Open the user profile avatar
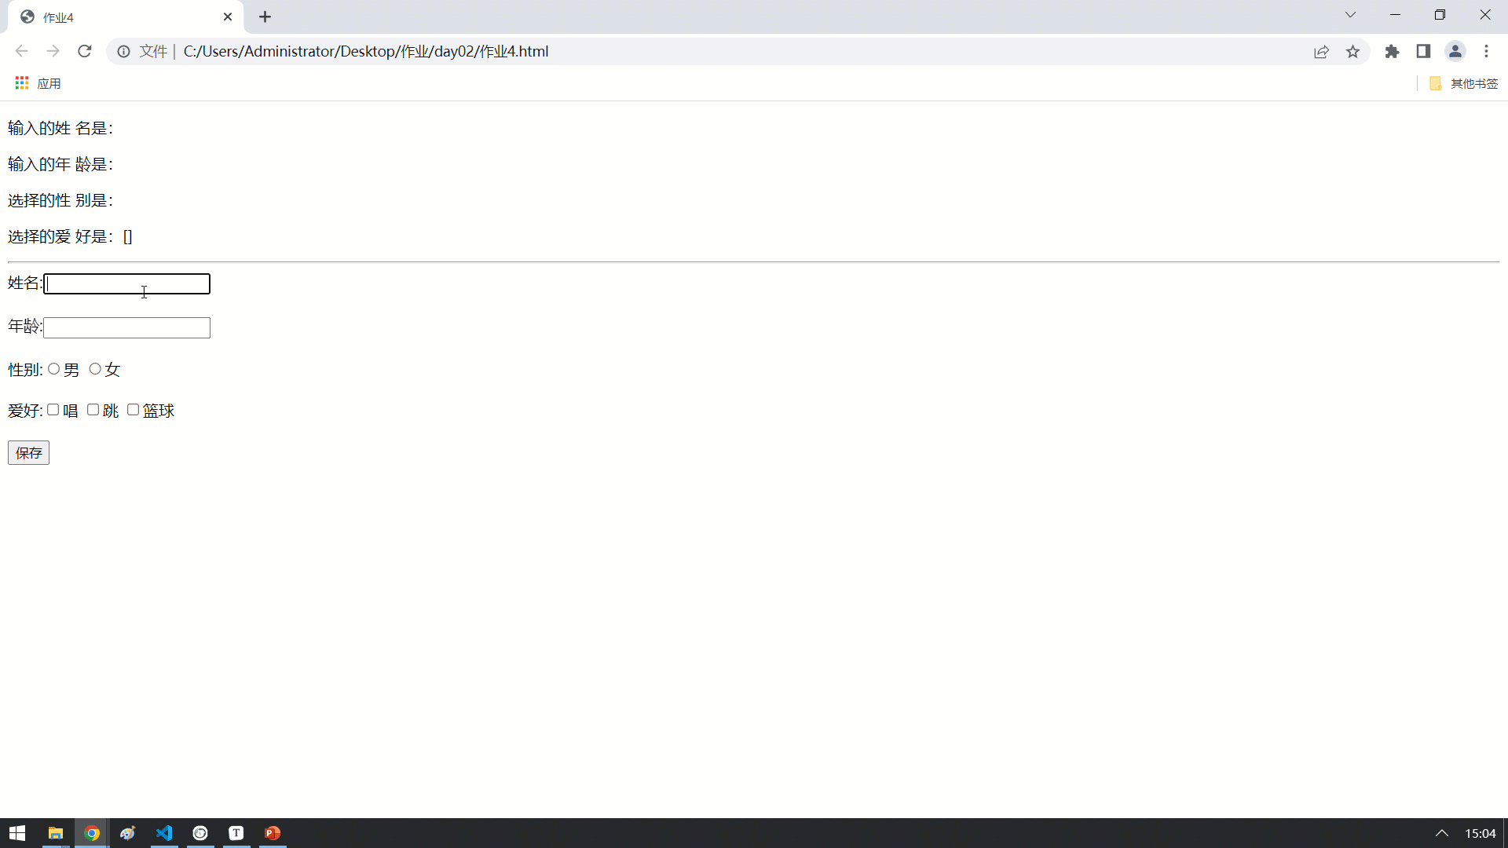 point(1455,51)
